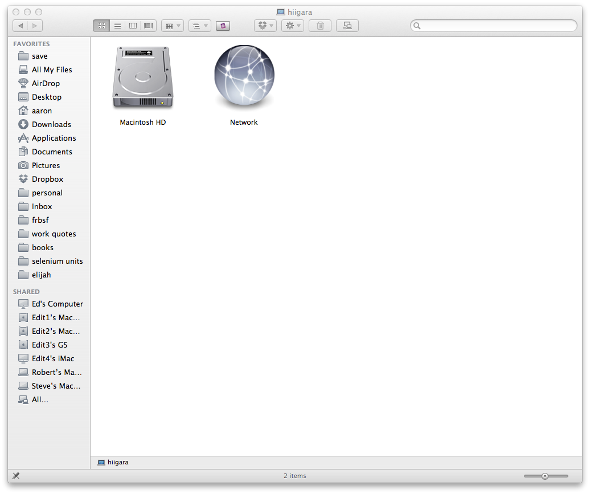The image size is (590, 494).
Task: Switch to Cover Flow view
Action: tap(149, 26)
